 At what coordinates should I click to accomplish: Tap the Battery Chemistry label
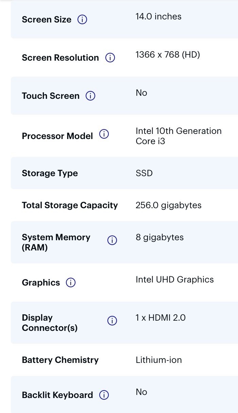60,360
